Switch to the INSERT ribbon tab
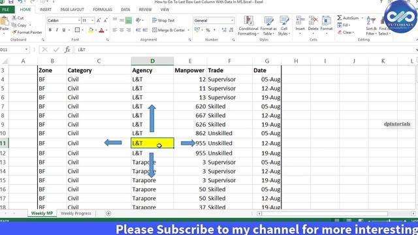This screenshot has width=418, height=235. click(x=46, y=10)
